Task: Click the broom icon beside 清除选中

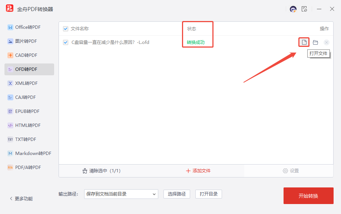Action: (85, 171)
